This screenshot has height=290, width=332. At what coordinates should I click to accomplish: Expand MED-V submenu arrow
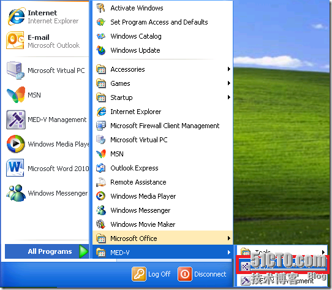pyautogui.click(x=228, y=252)
